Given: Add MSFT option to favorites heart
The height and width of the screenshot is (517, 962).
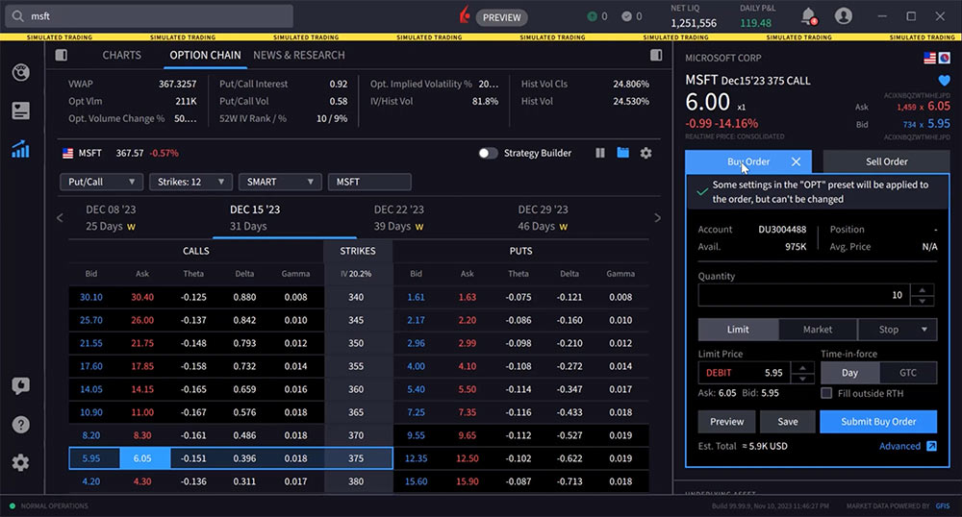Looking at the screenshot, I should pos(944,81).
